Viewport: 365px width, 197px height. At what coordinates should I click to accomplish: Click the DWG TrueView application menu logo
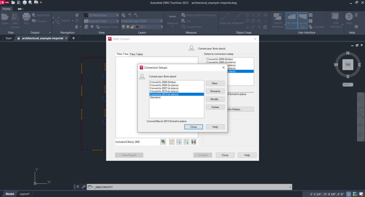coord(5,2)
